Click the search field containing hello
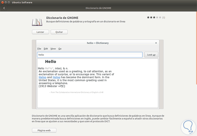The height and width of the screenshot is (136, 197). coord(90,55)
